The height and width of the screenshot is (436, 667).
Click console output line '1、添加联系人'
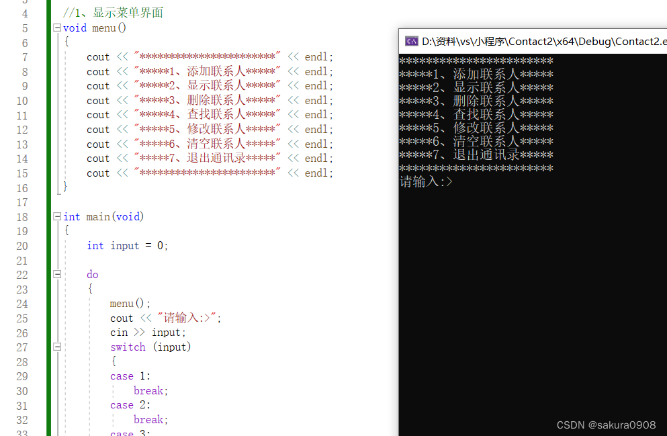pyautogui.click(x=476, y=75)
